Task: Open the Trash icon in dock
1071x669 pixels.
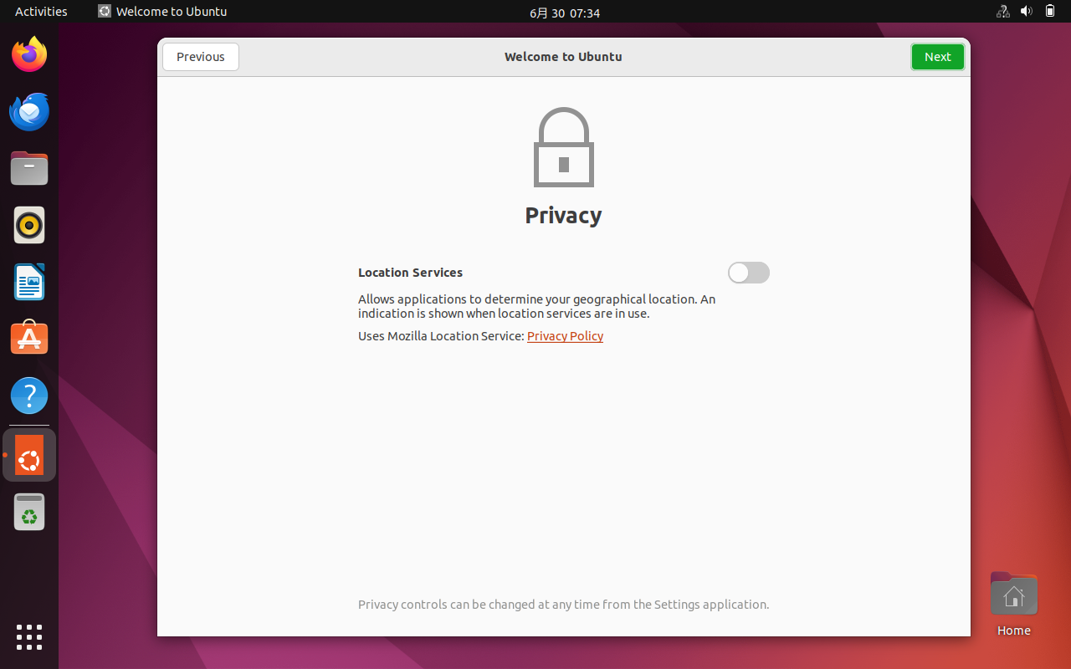Action: point(29,512)
